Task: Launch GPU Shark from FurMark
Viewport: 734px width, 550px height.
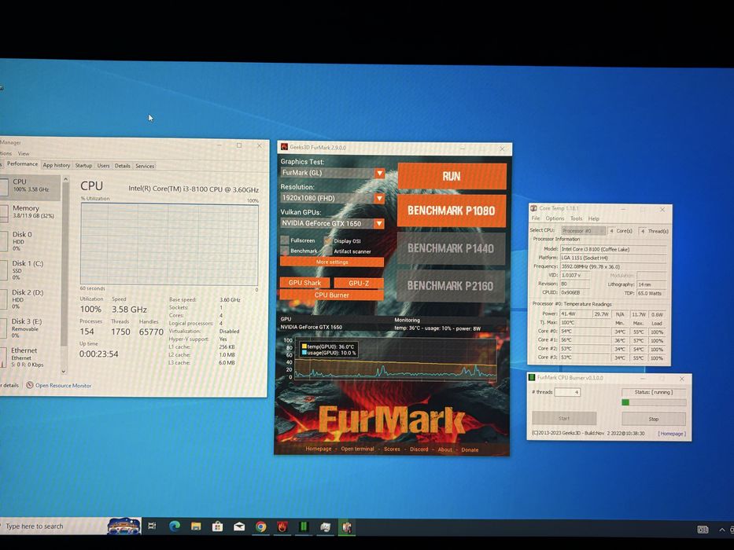Action: [304, 283]
